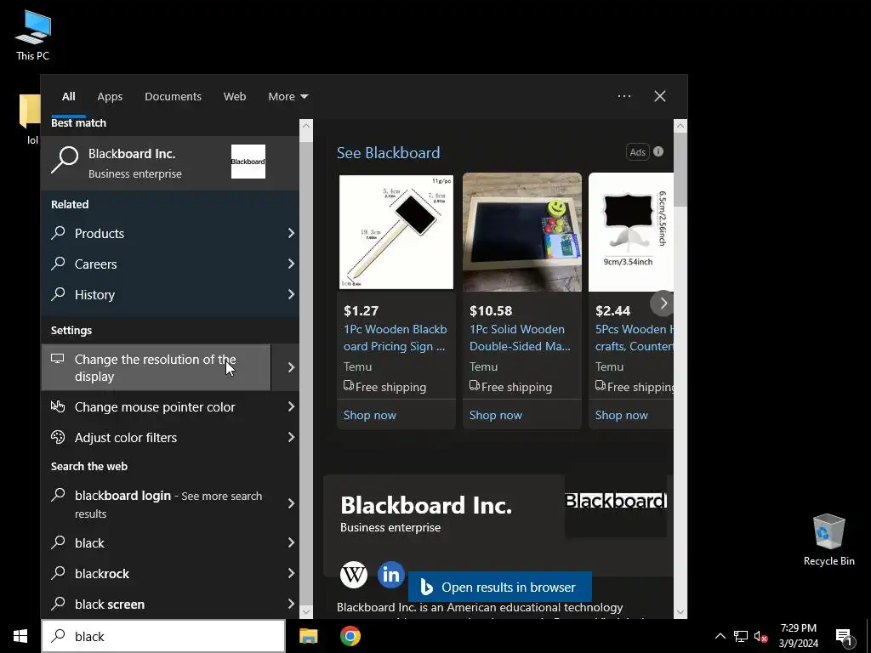Click the display icon beside Change the resolution
Screen dimensions: 871x653
click(58, 359)
